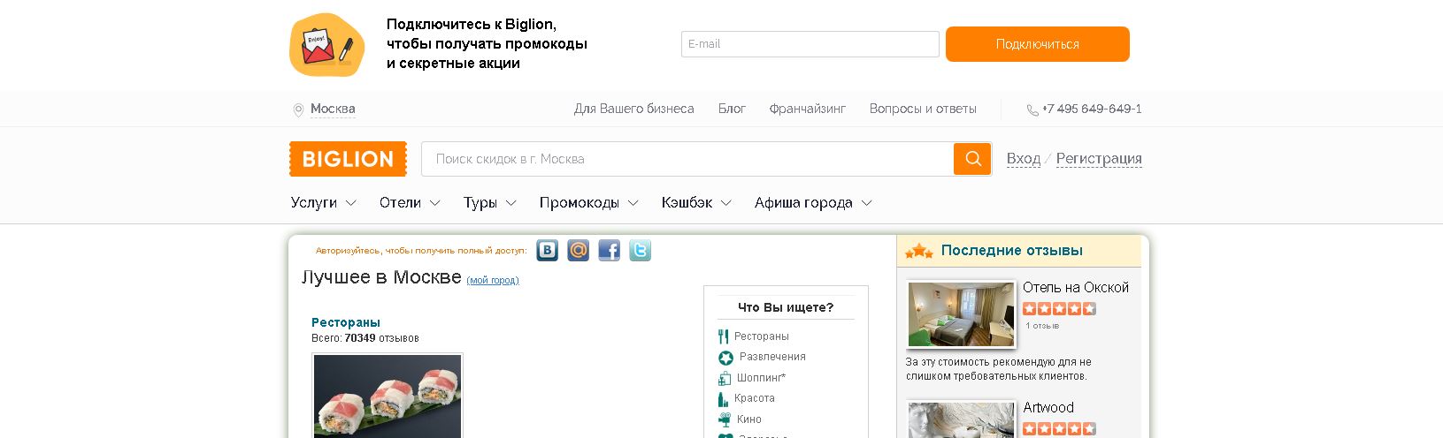Open the Artwood review thumbnail
This screenshot has height=438, width=1443.
(961, 419)
